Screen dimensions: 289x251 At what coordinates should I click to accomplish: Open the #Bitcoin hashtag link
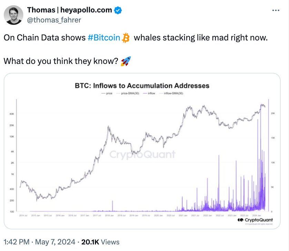pyautogui.click(x=104, y=38)
